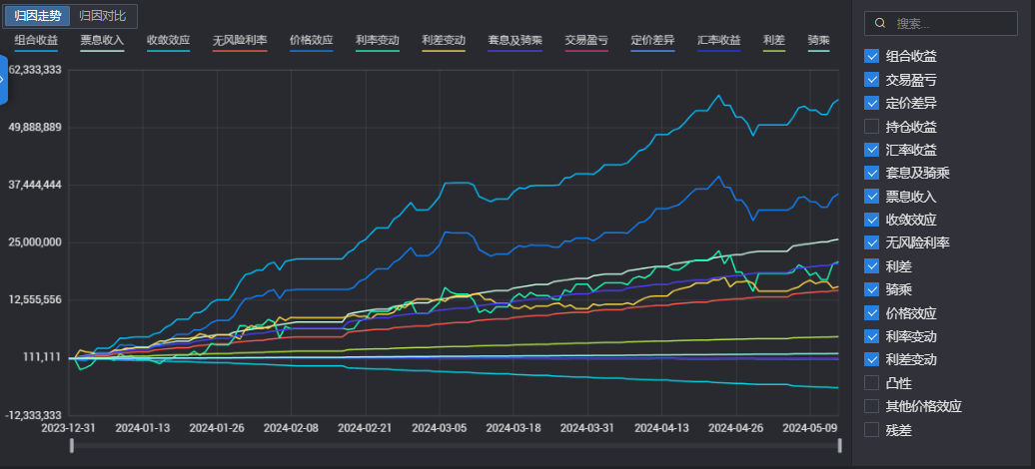1035x469 pixels.
Task: Click the 25,000,000 y-axis value
Action: [x=35, y=242]
